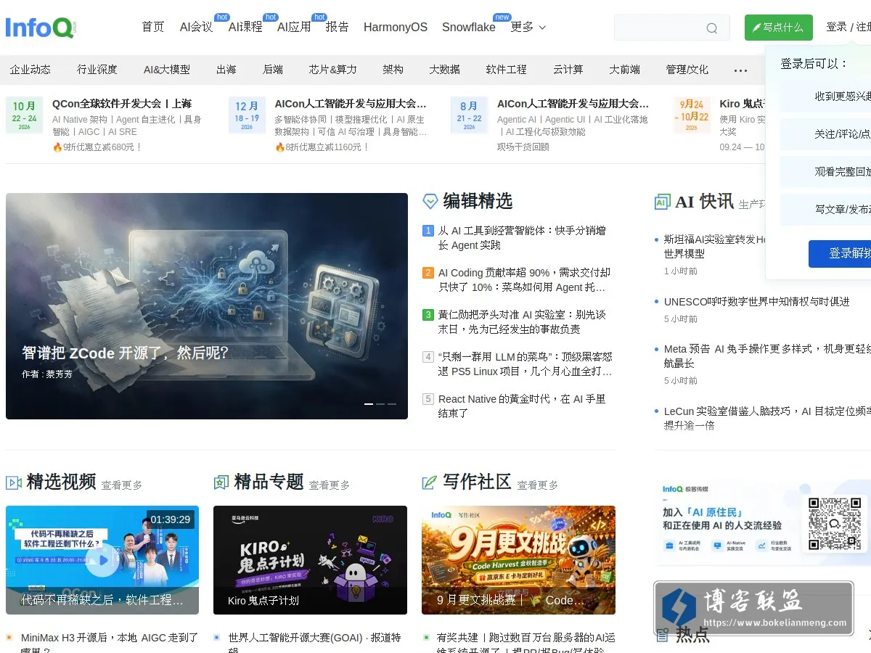871x653 pixels.
Task: Click the third carousel indicator dash
Action: coord(392,403)
